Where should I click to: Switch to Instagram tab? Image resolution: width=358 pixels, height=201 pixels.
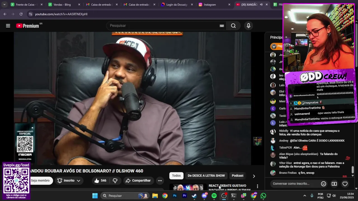214,4
